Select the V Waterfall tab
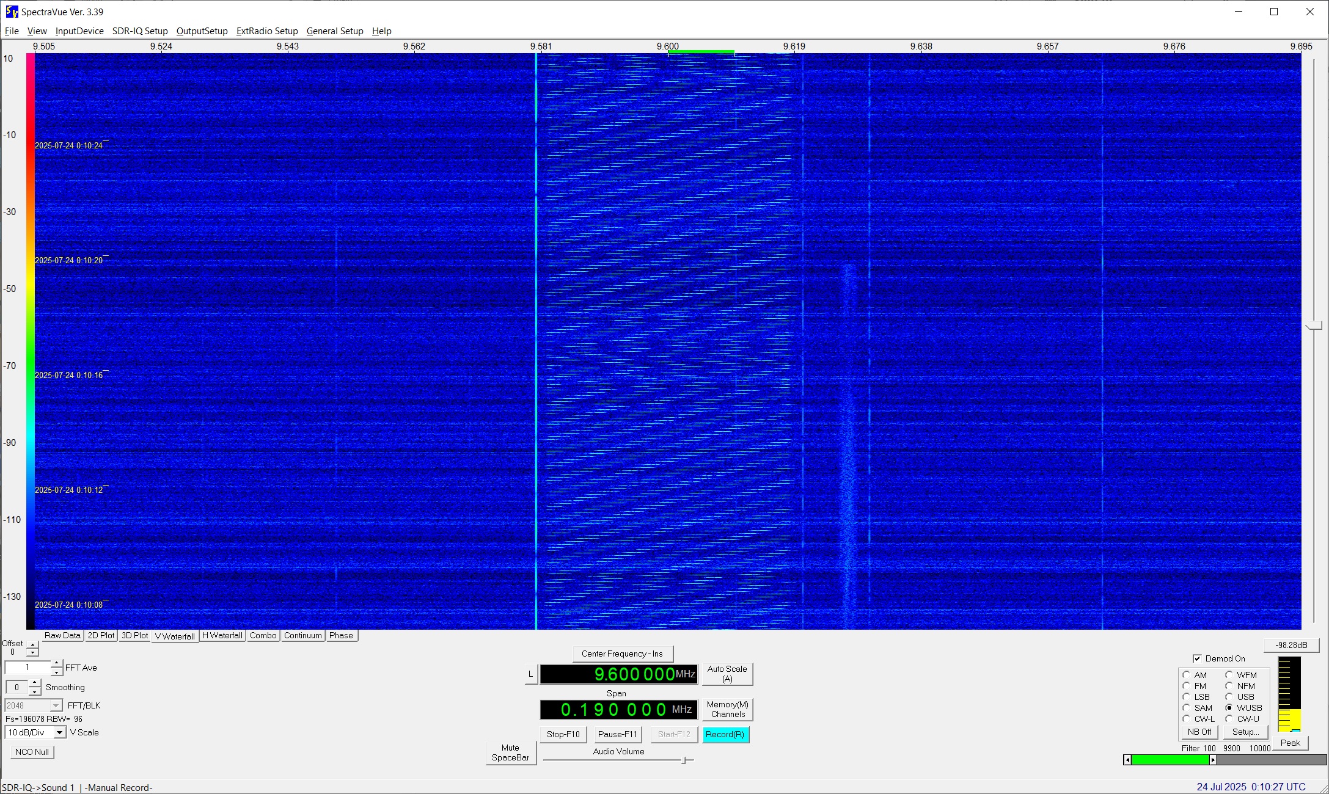Viewport: 1329px width, 794px height. [175, 636]
